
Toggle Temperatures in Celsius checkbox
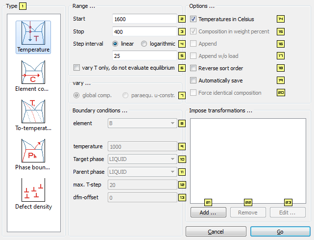[194, 19]
